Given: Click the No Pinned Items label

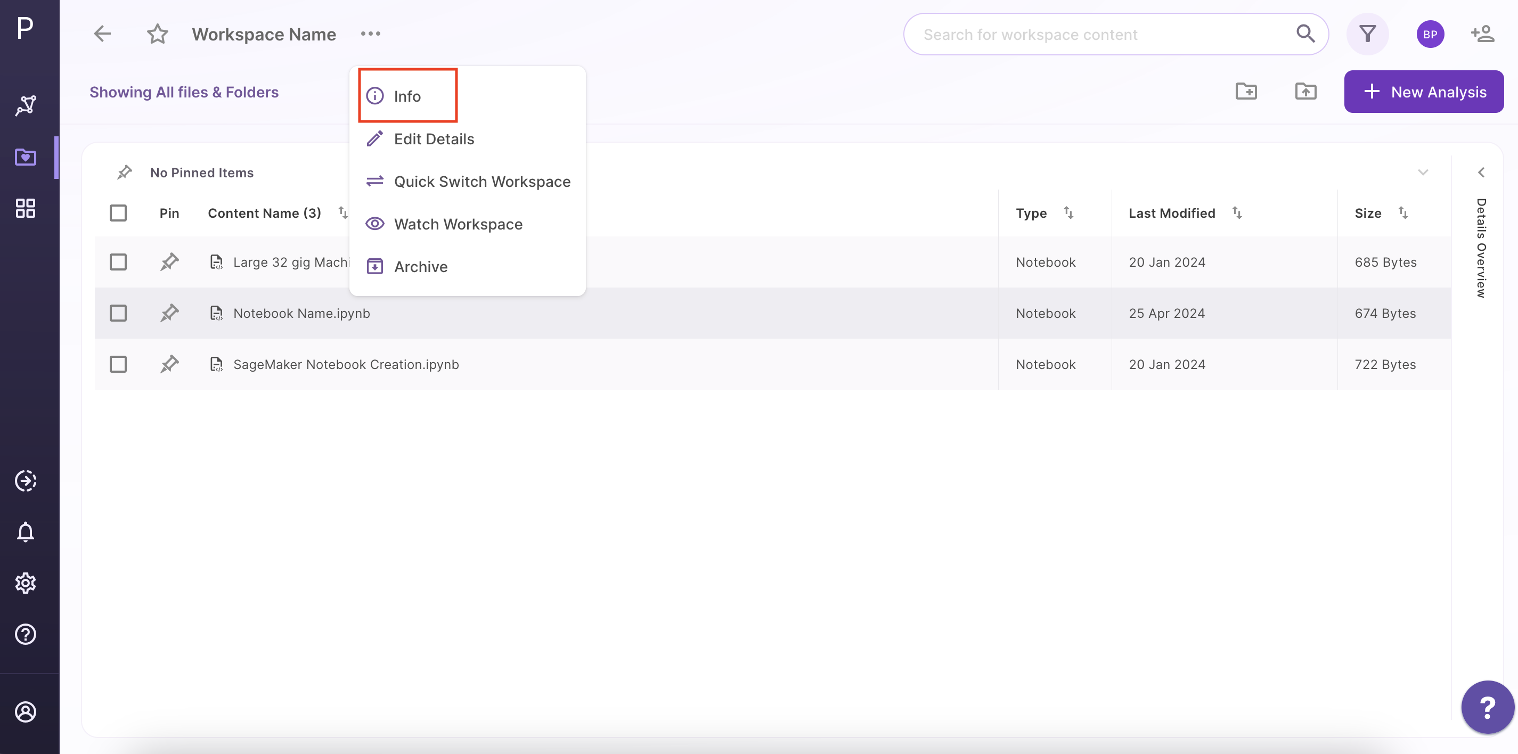Looking at the screenshot, I should point(201,172).
